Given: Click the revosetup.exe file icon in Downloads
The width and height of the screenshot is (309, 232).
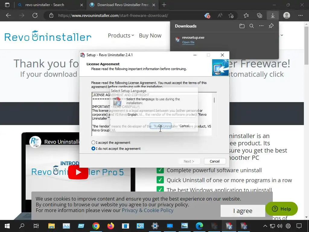Looking at the screenshot, I should point(177,40).
